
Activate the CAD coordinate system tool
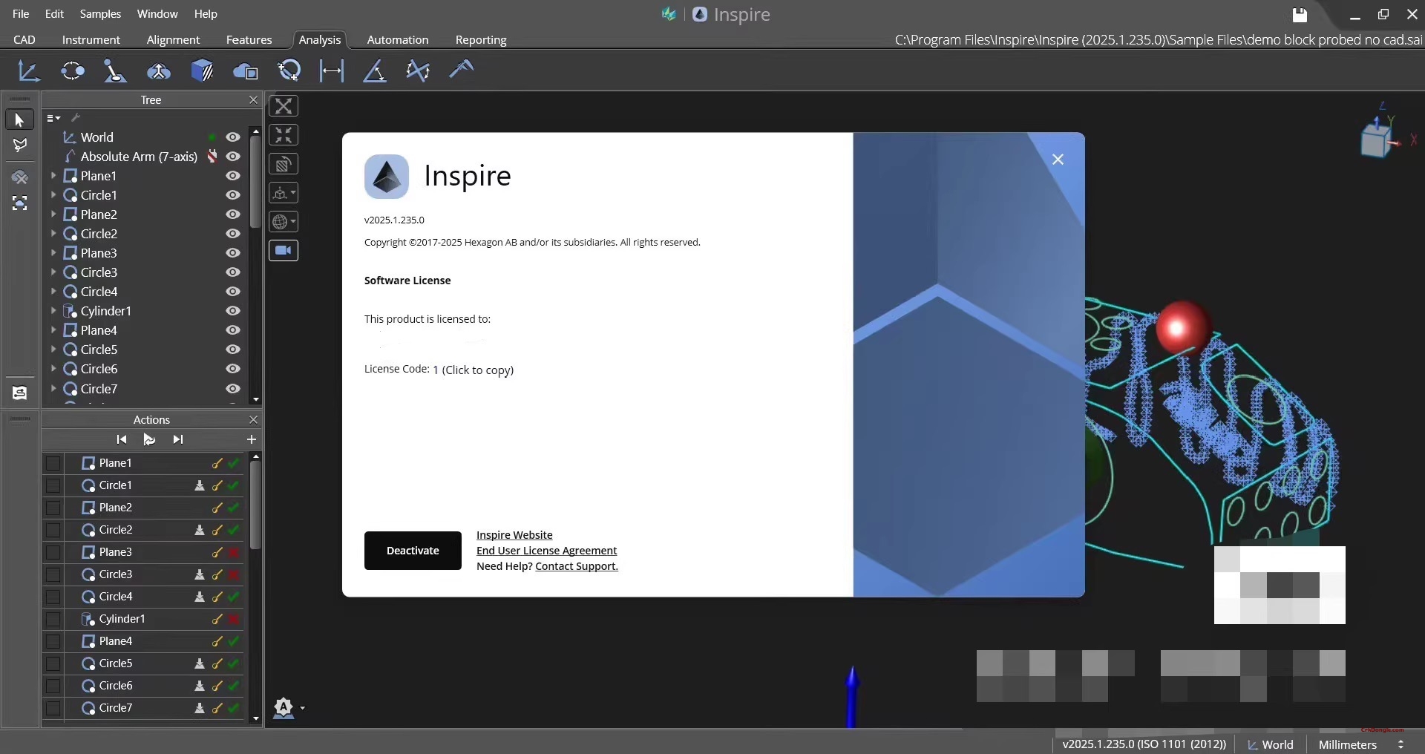pyautogui.click(x=29, y=71)
